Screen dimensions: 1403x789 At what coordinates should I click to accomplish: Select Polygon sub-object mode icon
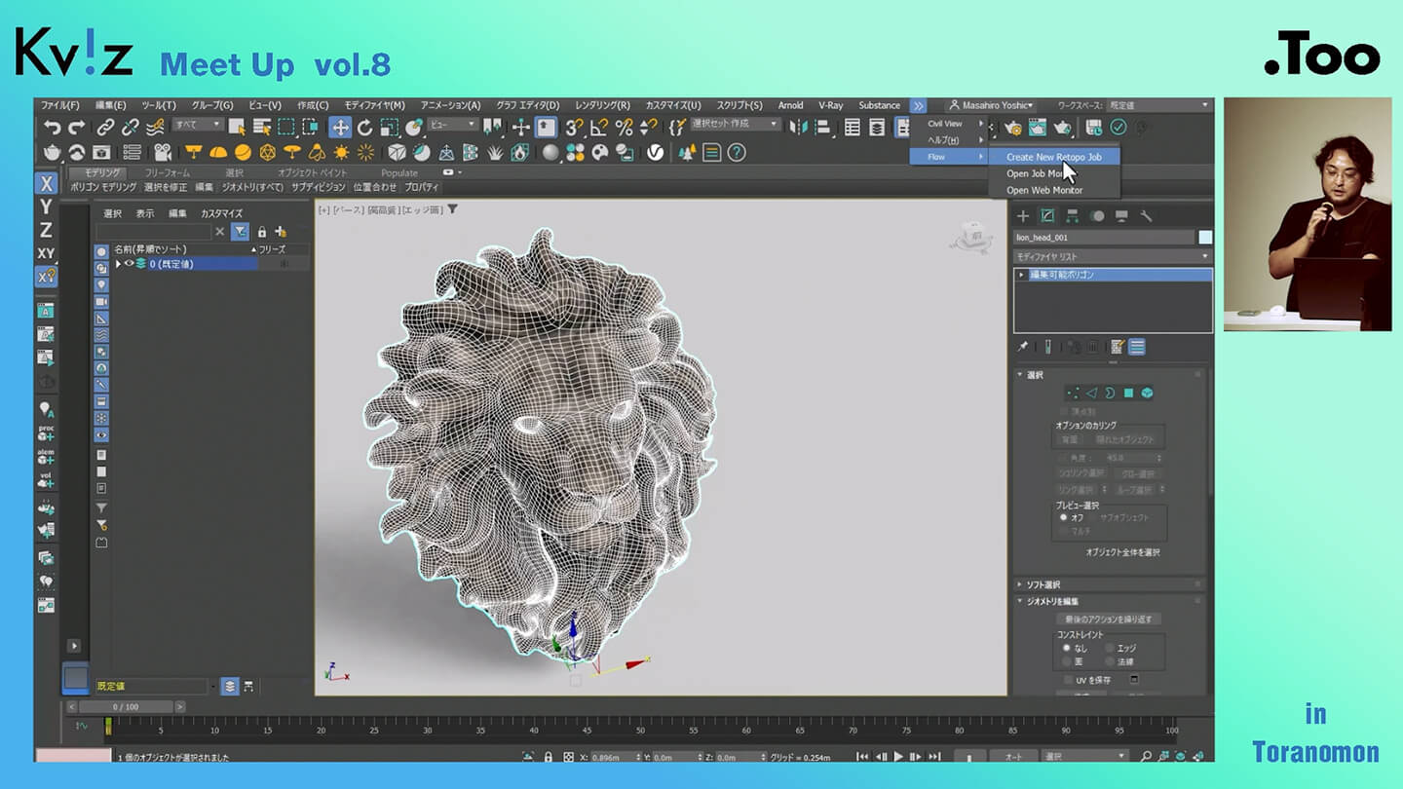coord(1128,393)
